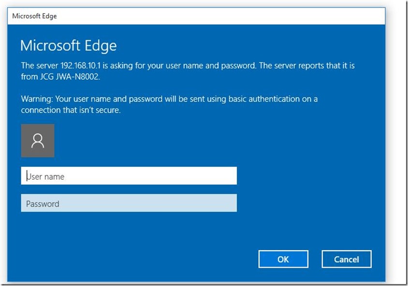Click the large Microsoft Edge heading
Screen dimensions: 408x286
[x=69, y=46]
